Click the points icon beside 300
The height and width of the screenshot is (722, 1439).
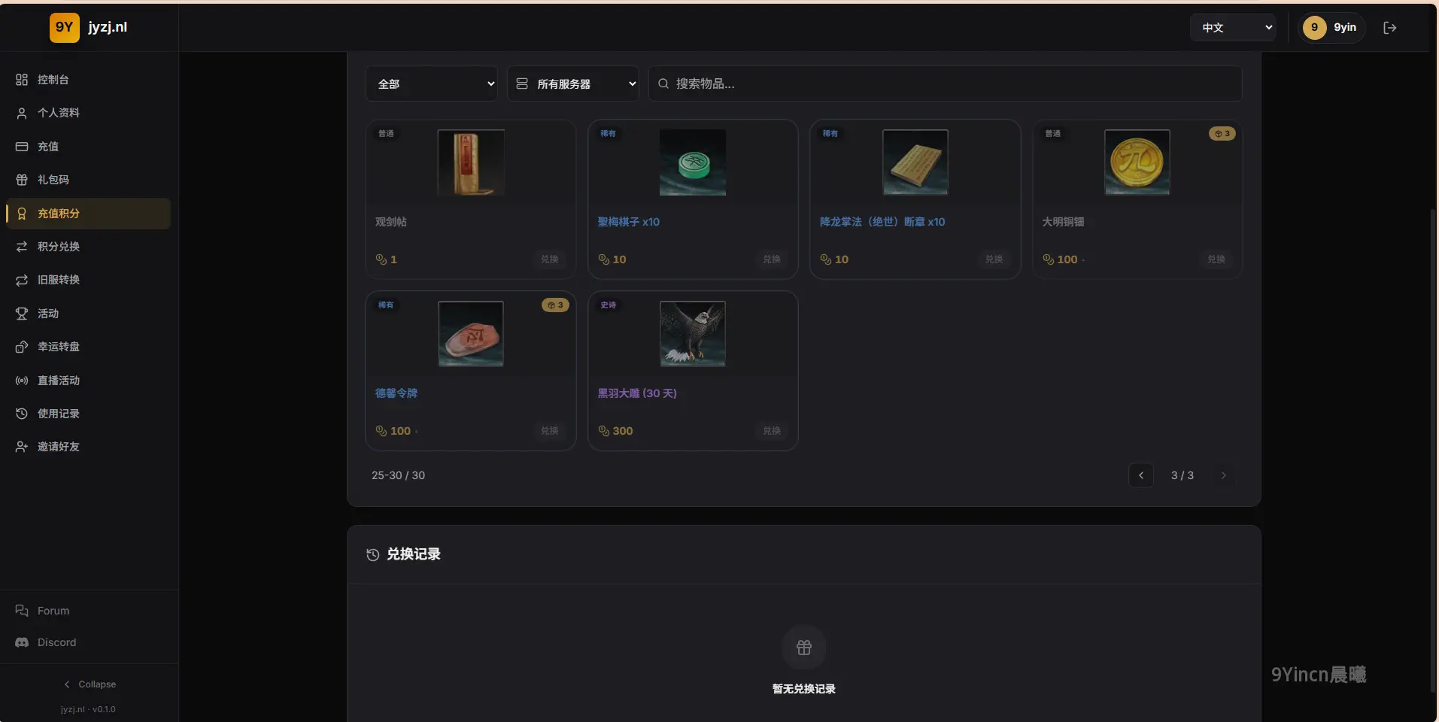pos(603,431)
